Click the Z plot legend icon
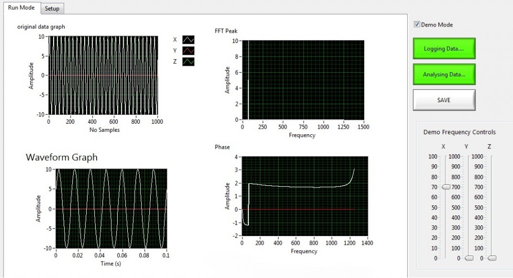 click(x=188, y=62)
